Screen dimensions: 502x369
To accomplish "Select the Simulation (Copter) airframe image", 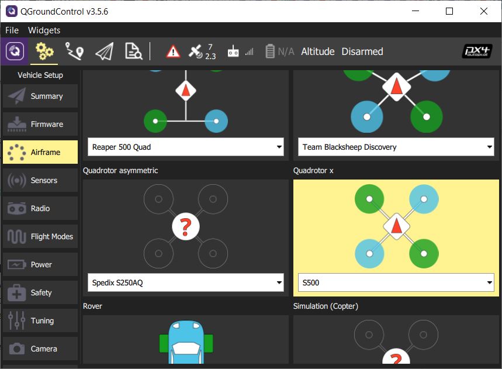I will click(396, 342).
